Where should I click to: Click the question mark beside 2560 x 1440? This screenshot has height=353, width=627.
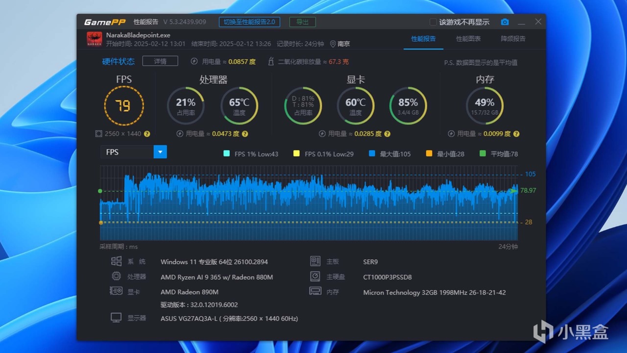click(x=147, y=134)
